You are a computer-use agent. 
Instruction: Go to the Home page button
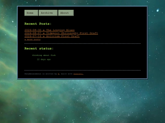pos(31,13)
